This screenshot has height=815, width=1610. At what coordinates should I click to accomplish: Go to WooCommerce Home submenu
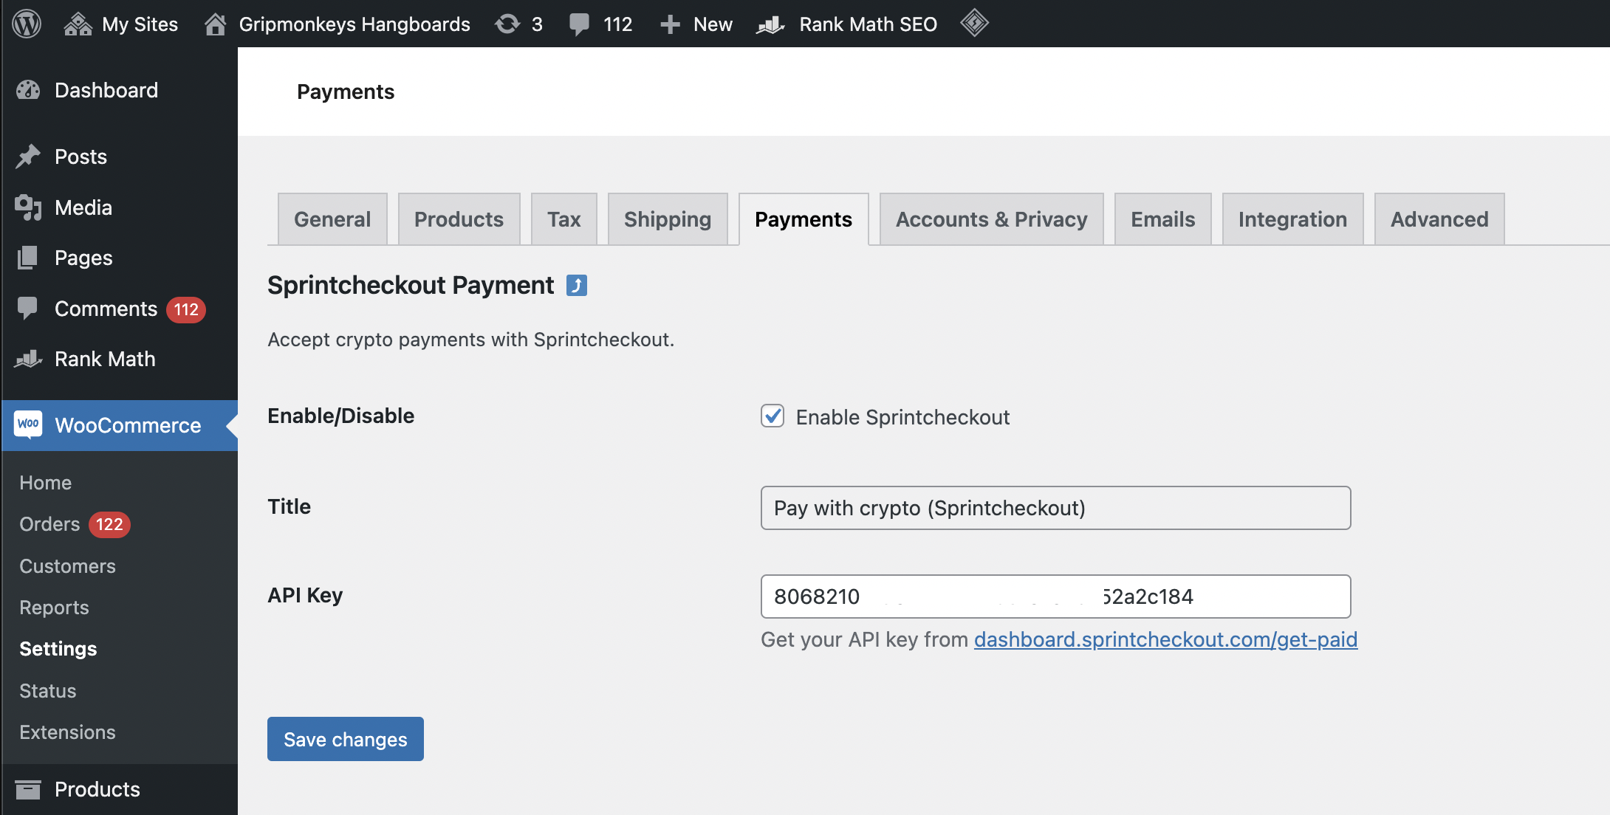[x=45, y=483]
